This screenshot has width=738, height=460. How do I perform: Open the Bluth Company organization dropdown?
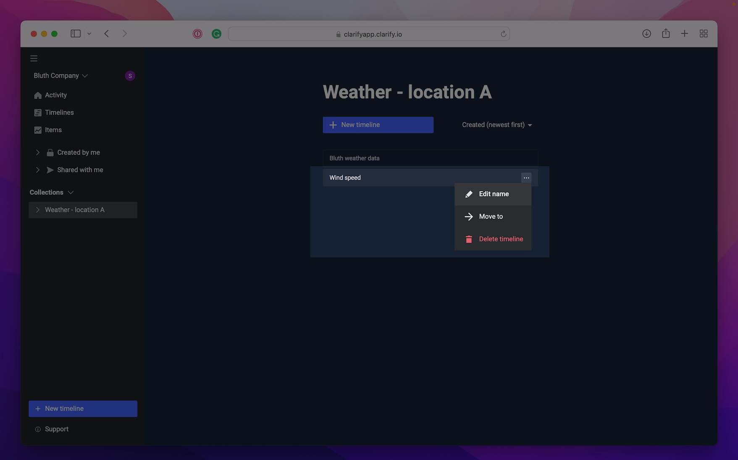[61, 76]
